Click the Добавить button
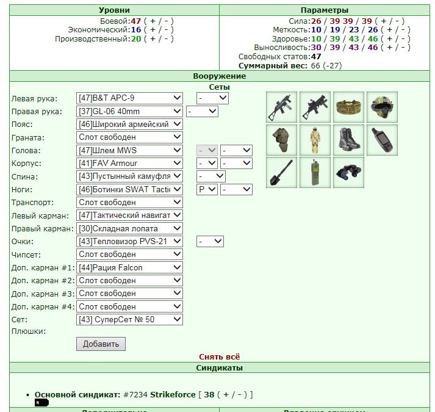The width and height of the screenshot is (435, 412). [101, 344]
